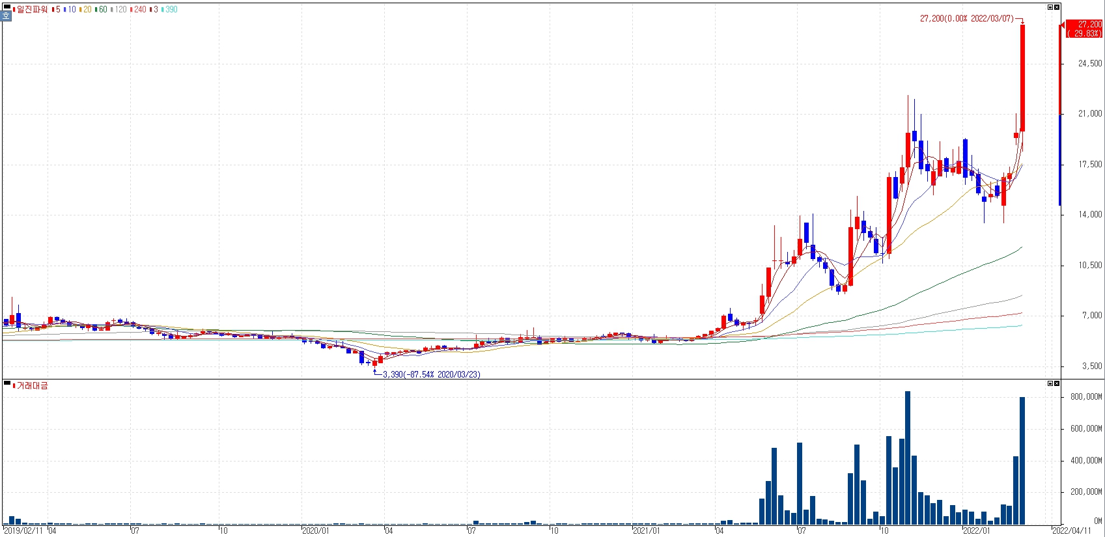Click the 10,500 price axis label
Screen dimensions: 1105x537
(x=1090, y=265)
